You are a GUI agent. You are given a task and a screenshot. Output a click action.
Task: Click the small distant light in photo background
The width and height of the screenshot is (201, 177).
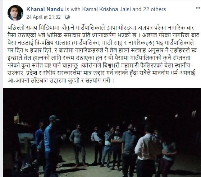pos(146,118)
